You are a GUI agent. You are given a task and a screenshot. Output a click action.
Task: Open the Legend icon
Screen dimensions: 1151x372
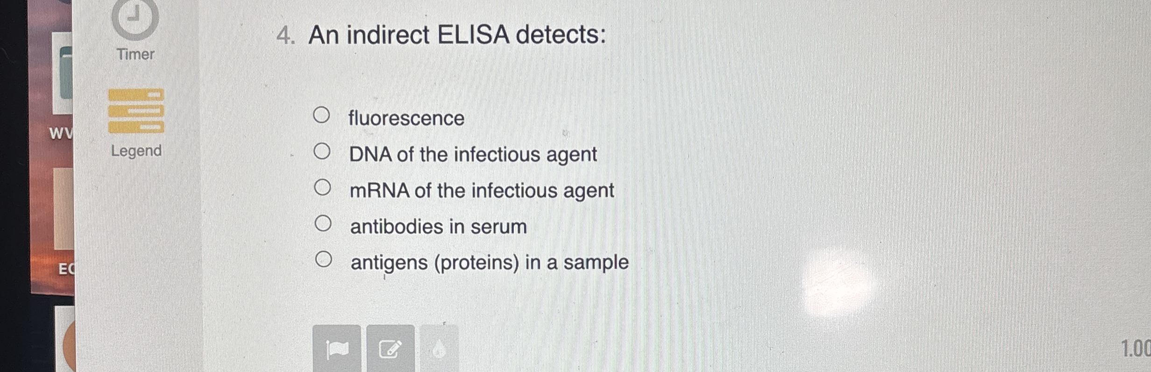[x=135, y=112]
